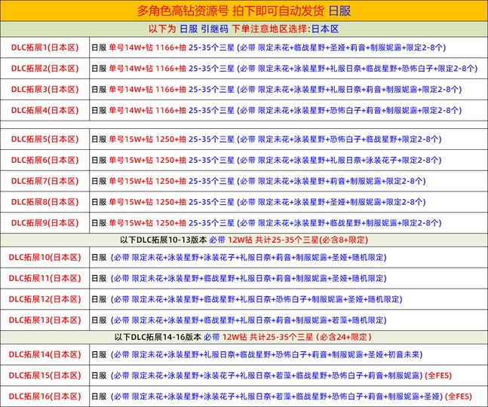Select the DLC拓展10(日本区) label cell
Screen dimensions: 488x407
click(x=45, y=257)
